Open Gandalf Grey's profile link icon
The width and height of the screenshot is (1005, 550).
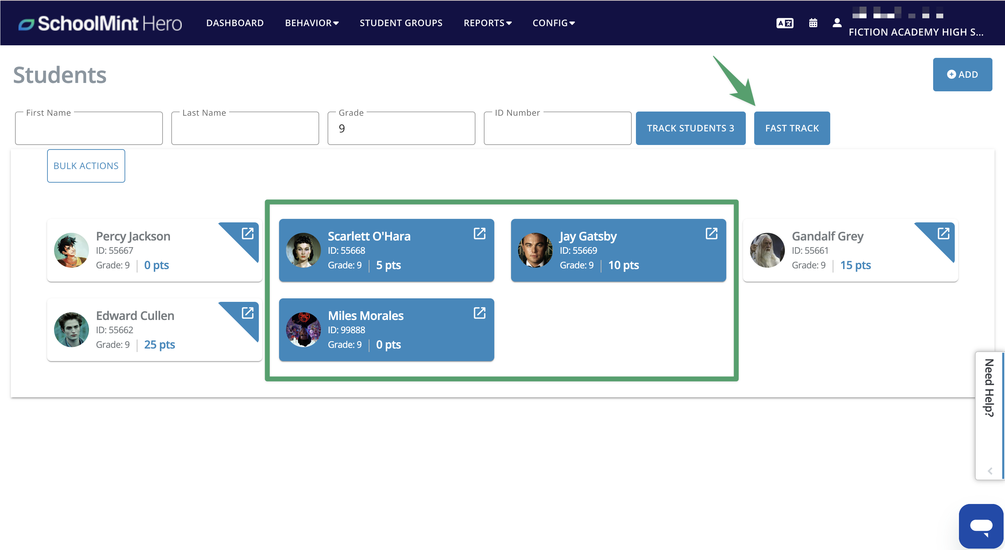pos(943,234)
